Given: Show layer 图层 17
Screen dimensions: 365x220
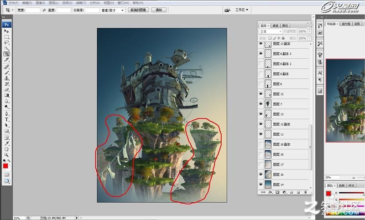Looking at the screenshot, I should 261,164.
